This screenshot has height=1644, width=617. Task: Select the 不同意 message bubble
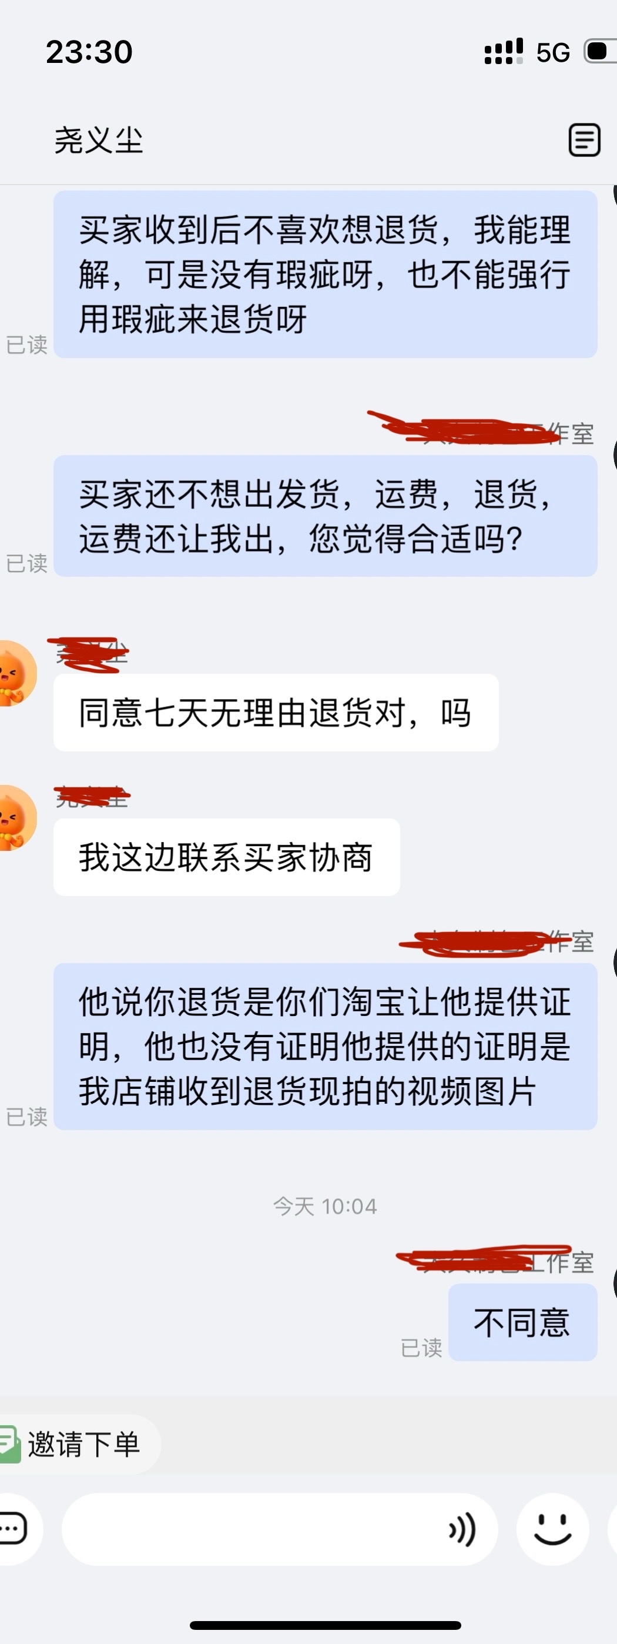[522, 1322]
